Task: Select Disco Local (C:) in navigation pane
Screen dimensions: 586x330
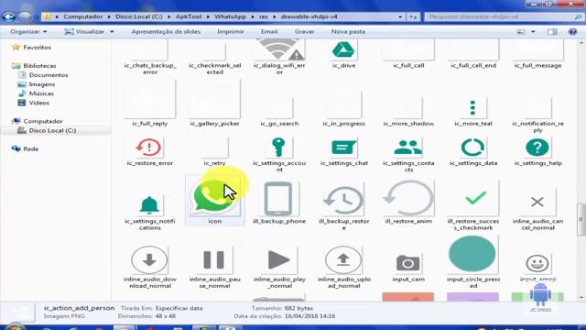Action: coord(52,130)
